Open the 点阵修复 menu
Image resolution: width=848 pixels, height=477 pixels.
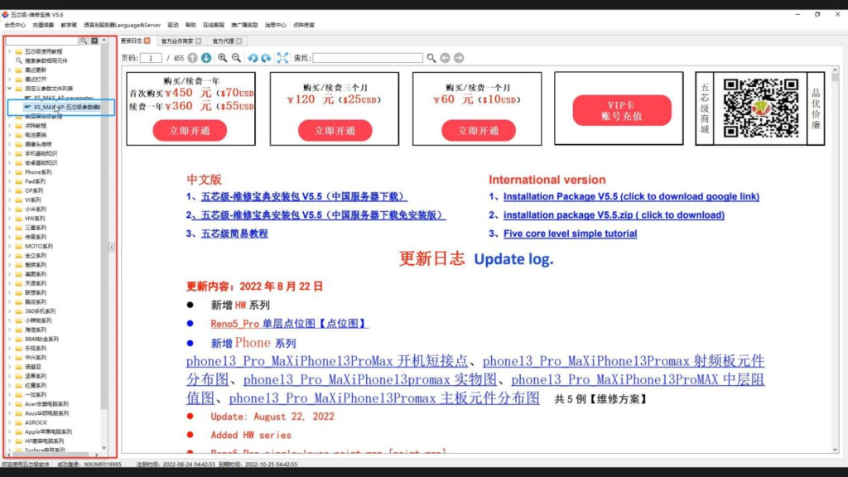pos(304,25)
